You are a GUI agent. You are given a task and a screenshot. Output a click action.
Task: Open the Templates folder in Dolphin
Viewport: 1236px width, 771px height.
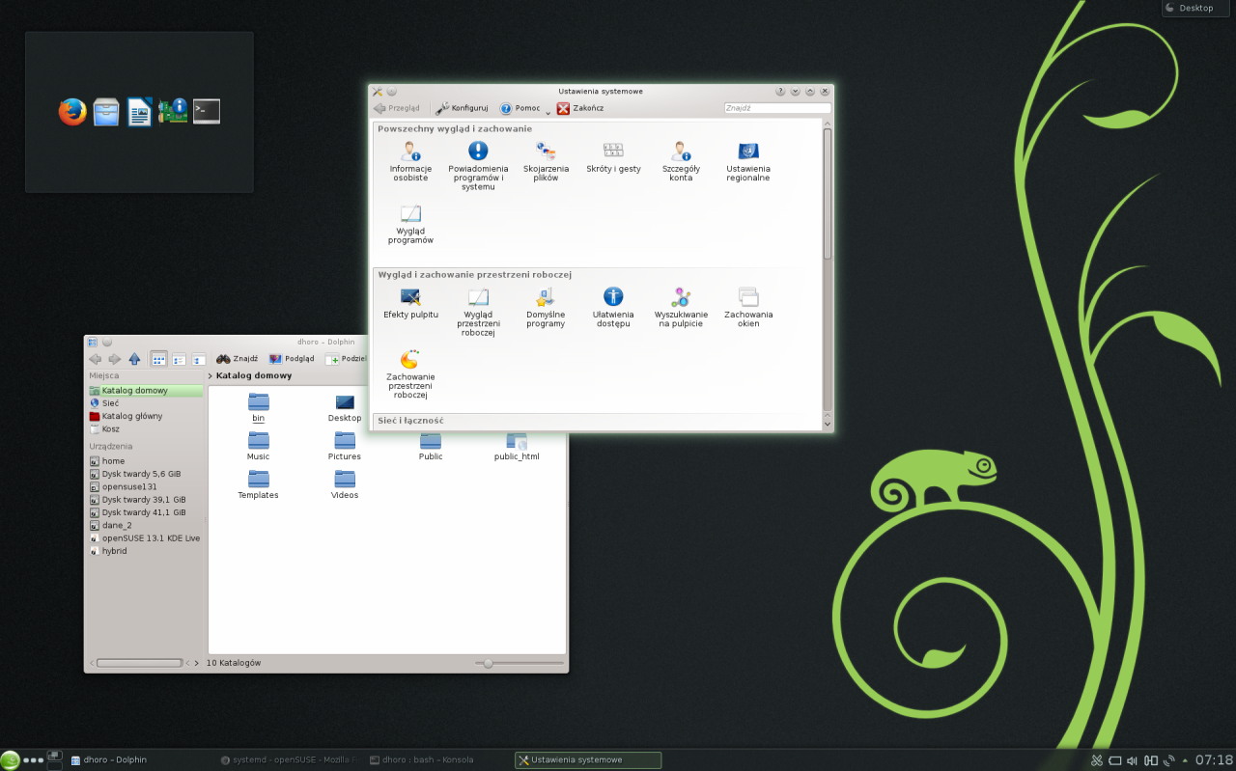click(x=258, y=484)
